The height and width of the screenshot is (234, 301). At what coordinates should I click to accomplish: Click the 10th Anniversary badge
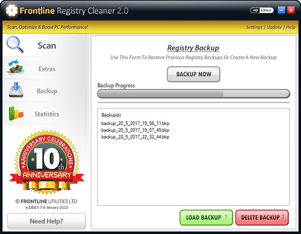(x=47, y=162)
